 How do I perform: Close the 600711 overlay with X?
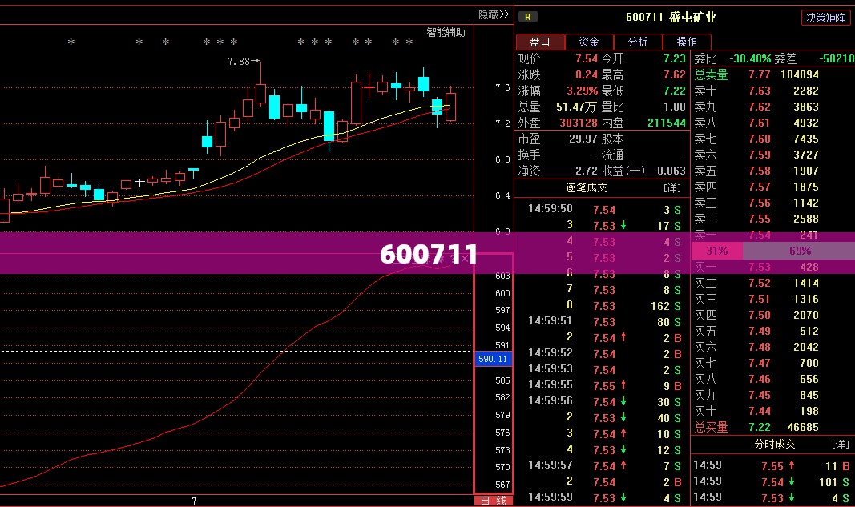coord(465,258)
